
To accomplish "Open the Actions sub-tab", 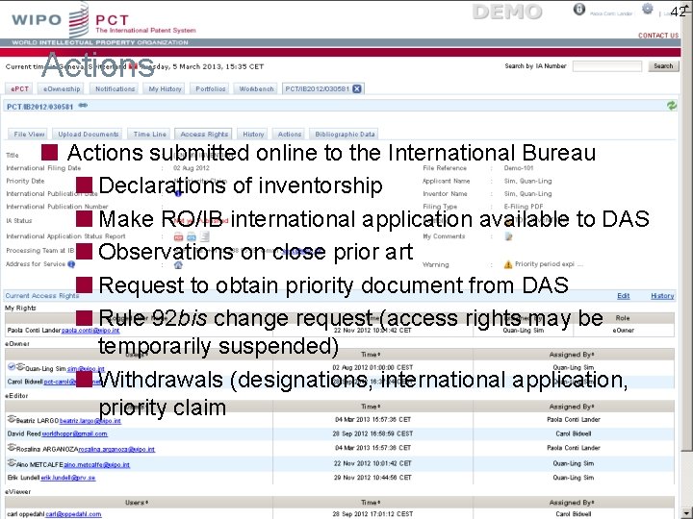I will pos(290,135).
